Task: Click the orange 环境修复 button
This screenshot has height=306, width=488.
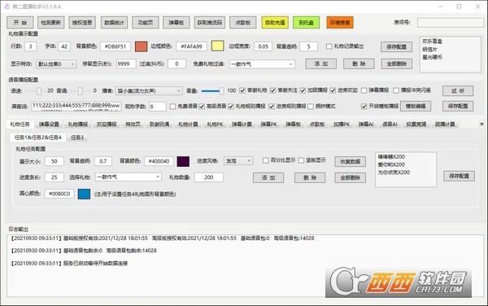Action: (340, 23)
